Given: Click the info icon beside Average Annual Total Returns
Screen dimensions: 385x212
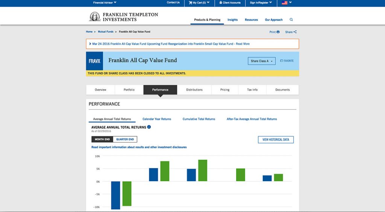Looking at the screenshot, I should tap(149, 127).
